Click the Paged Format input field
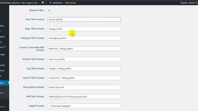 84,106
